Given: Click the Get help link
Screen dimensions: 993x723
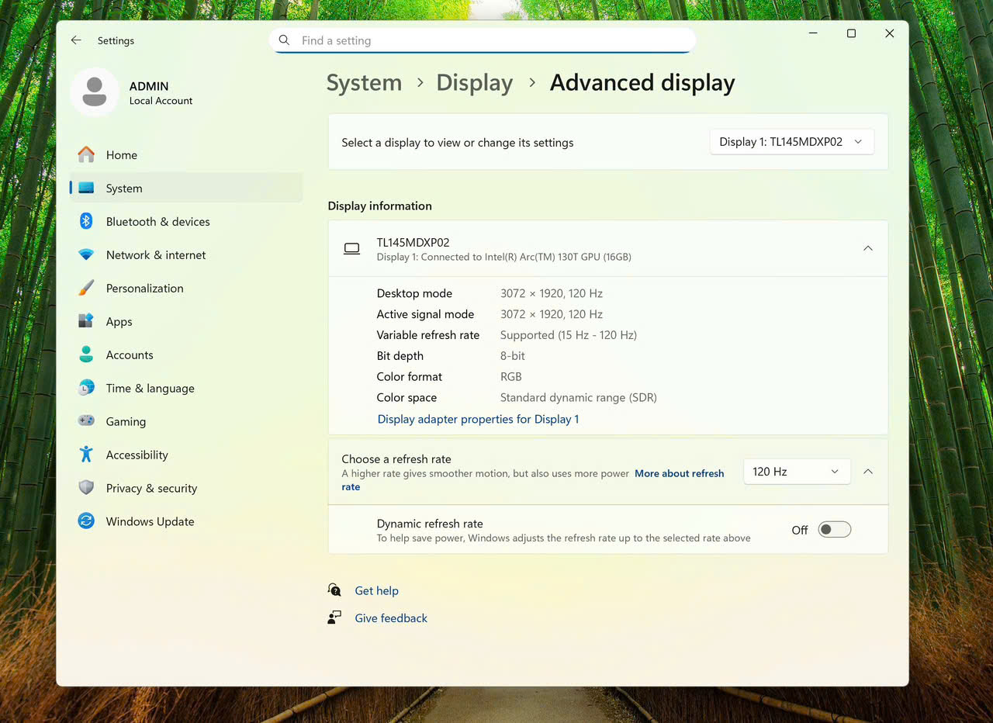Looking at the screenshot, I should pyautogui.click(x=376, y=590).
